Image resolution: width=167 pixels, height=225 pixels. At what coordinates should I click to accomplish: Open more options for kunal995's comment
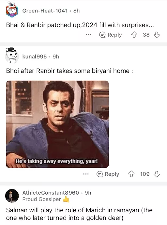click(x=86, y=174)
